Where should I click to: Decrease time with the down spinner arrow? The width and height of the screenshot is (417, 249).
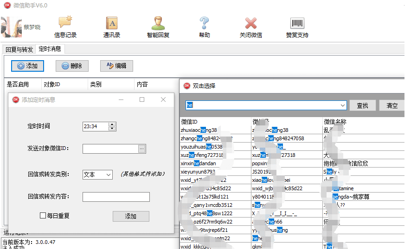112,129
